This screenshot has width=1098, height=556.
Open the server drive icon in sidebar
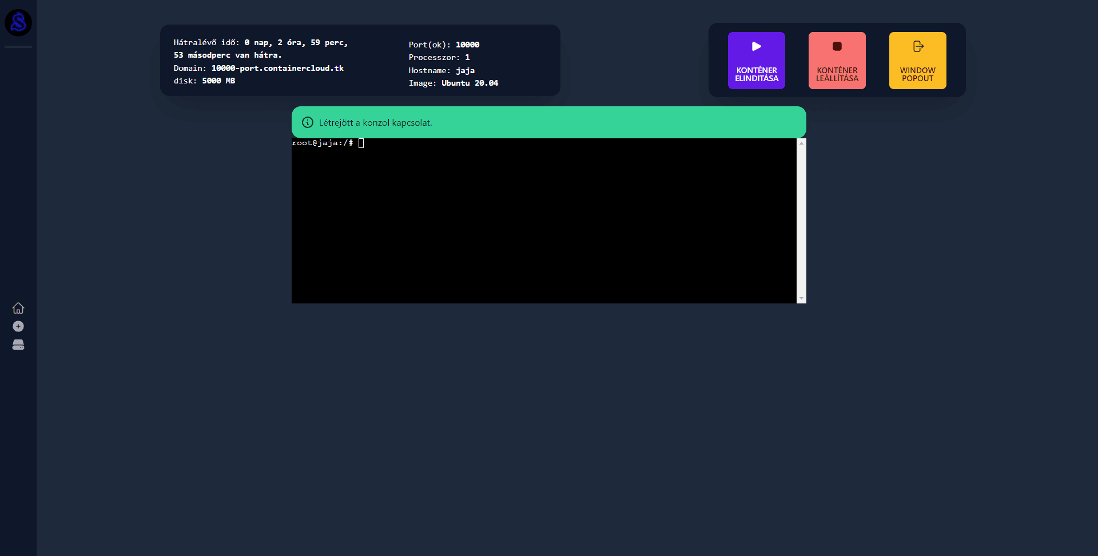point(18,345)
